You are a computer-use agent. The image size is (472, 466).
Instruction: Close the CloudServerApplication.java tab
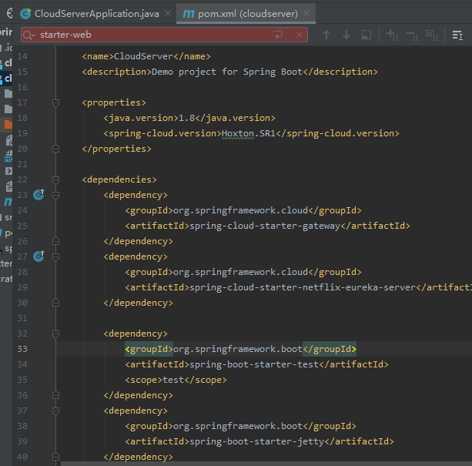click(168, 13)
